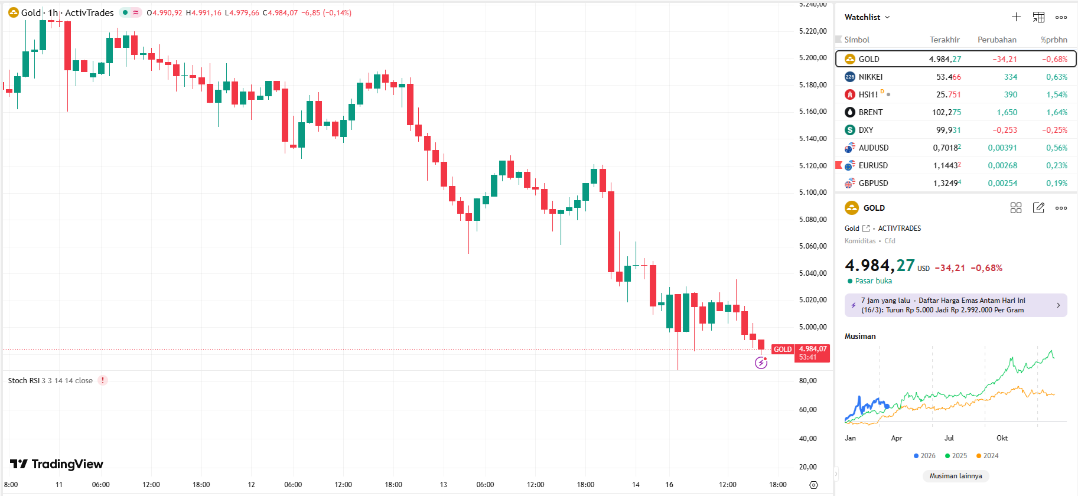Click the GOLD current price label on price axis
The width and height of the screenshot is (1078, 496).
coord(812,353)
